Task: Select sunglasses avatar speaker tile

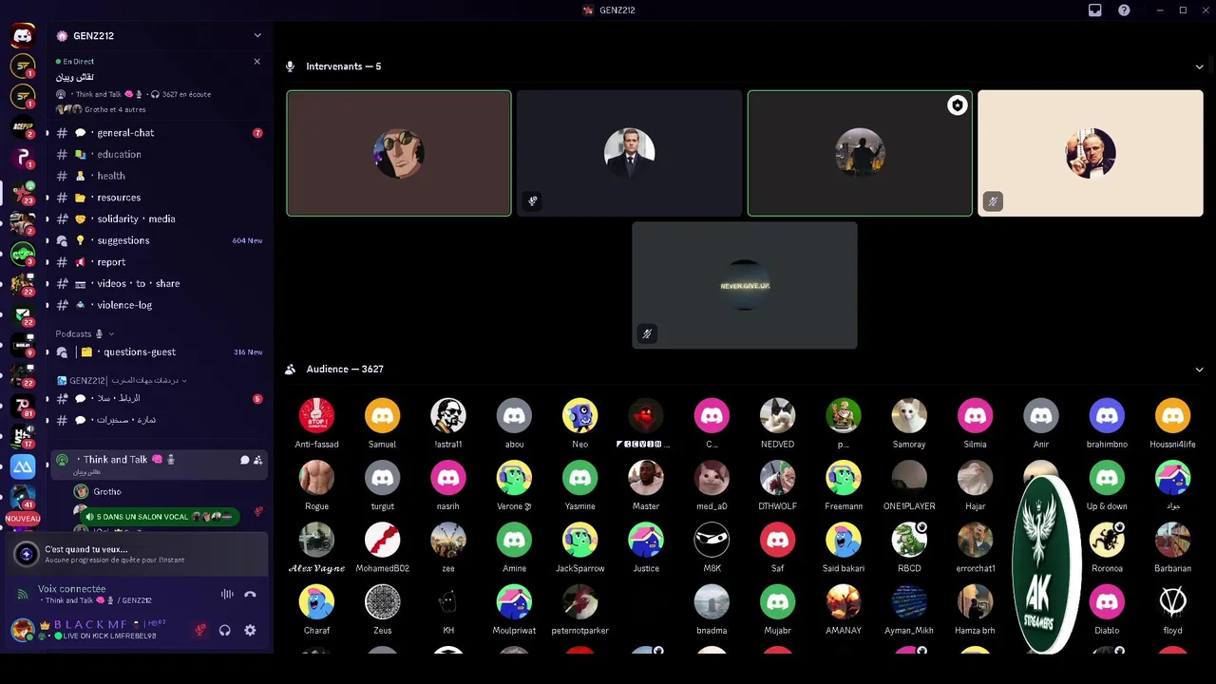Action: pos(399,153)
